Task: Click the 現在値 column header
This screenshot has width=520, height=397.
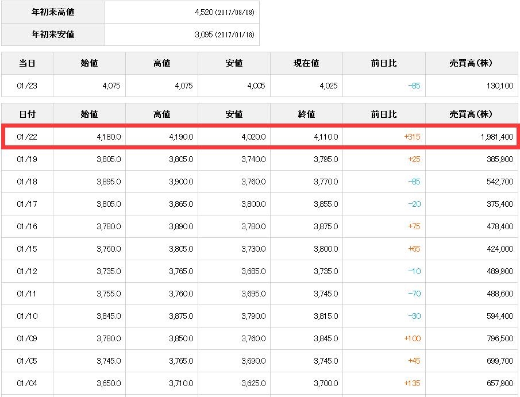Action: [x=306, y=63]
